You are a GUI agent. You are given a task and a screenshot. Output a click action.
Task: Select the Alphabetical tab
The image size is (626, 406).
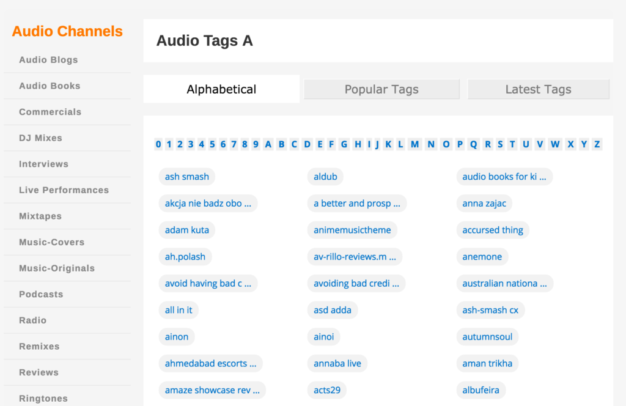tap(221, 89)
